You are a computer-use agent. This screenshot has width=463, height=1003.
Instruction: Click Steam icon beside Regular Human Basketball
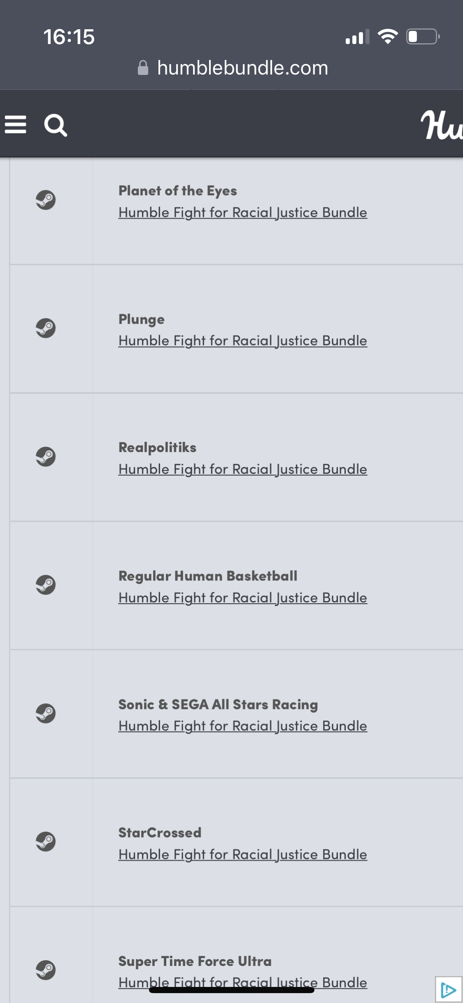pos(45,585)
